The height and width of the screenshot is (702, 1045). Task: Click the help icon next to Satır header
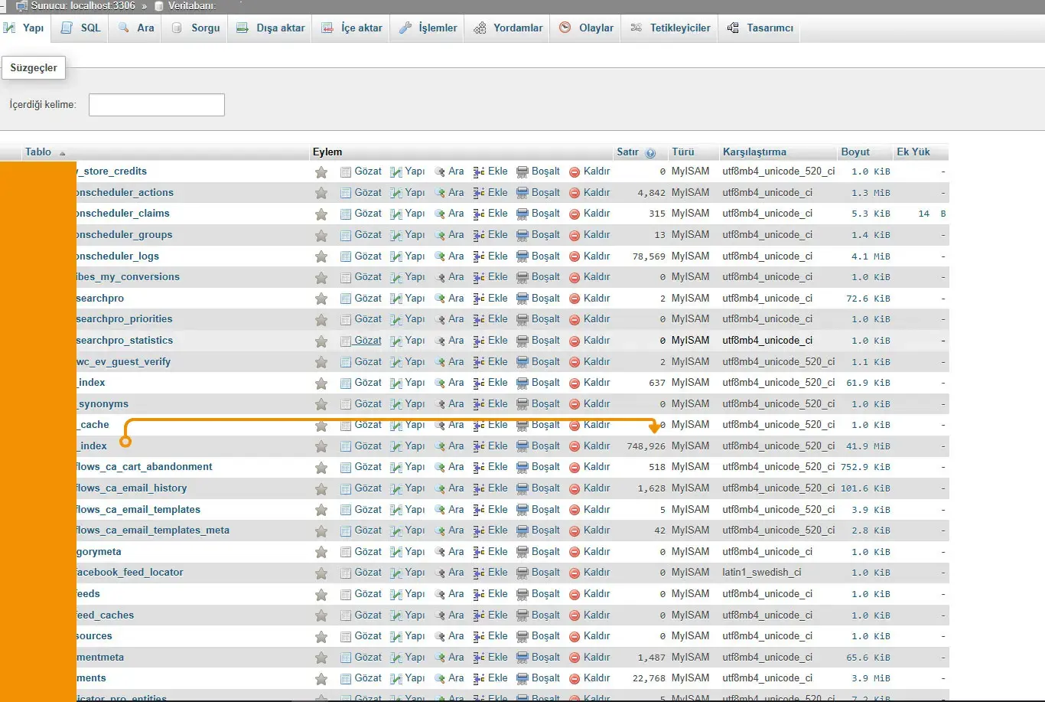point(650,152)
